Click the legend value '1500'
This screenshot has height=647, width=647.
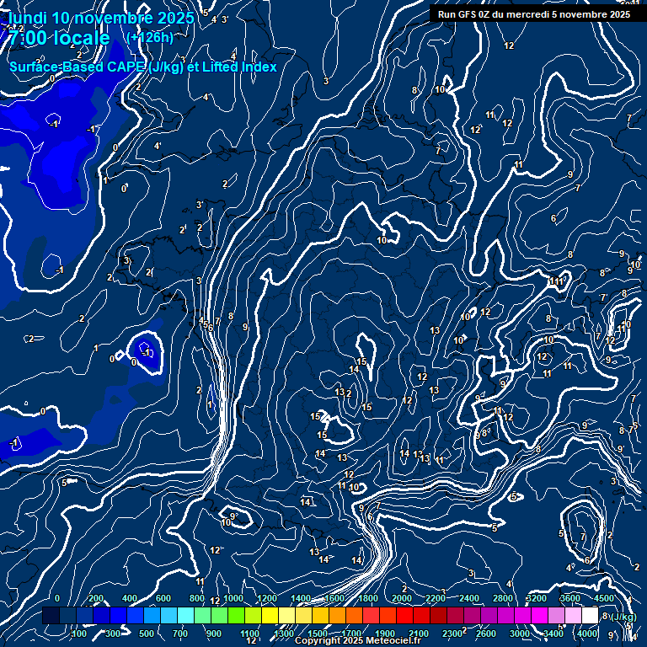point(318,634)
